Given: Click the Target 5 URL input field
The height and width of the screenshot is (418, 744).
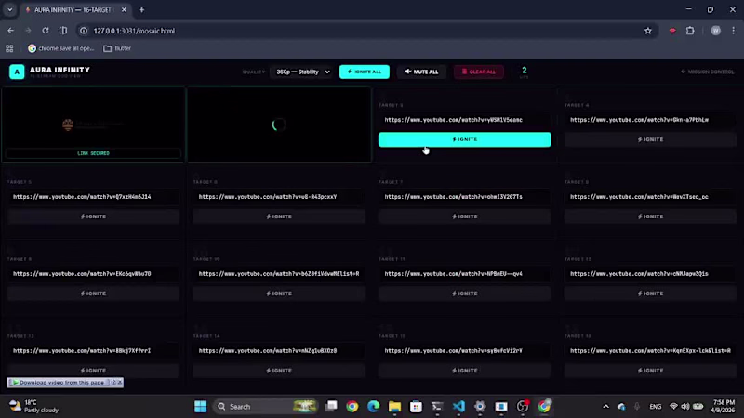Looking at the screenshot, I should pos(93,197).
